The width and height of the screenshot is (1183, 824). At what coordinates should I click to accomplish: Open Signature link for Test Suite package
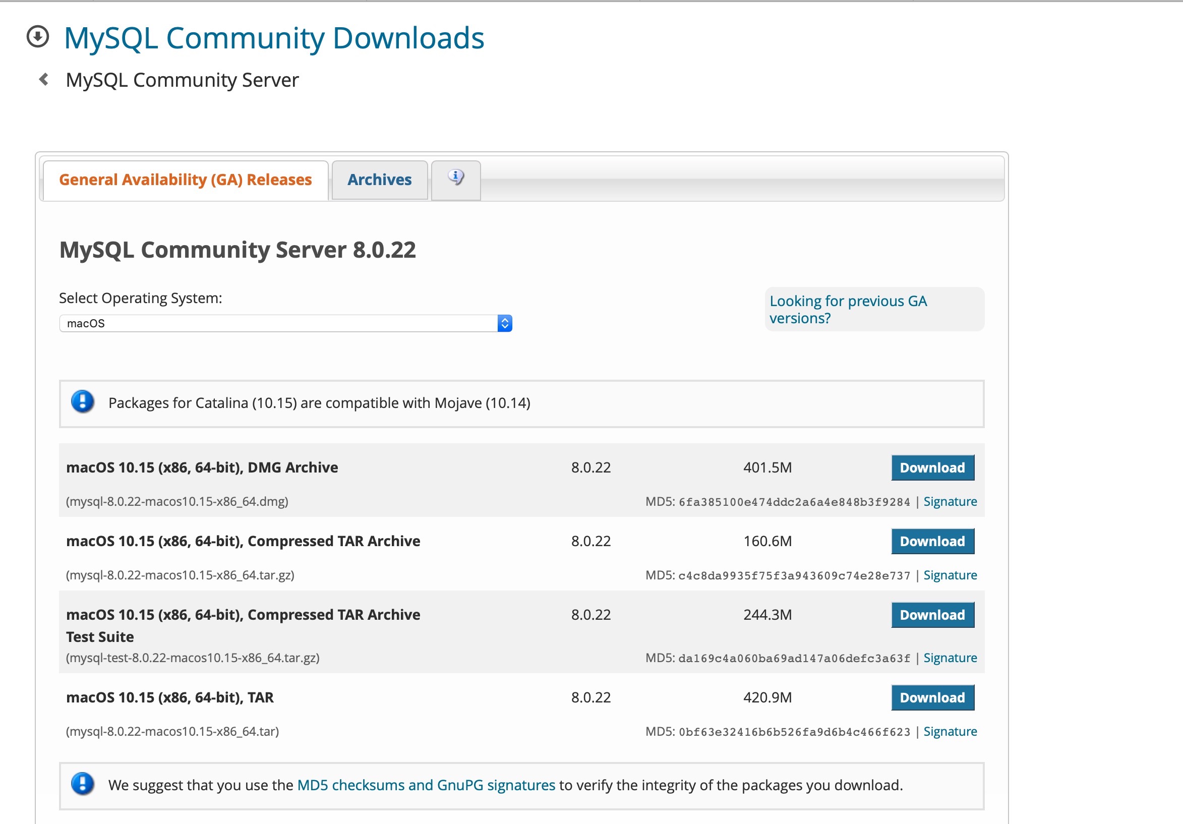tap(950, 658)
